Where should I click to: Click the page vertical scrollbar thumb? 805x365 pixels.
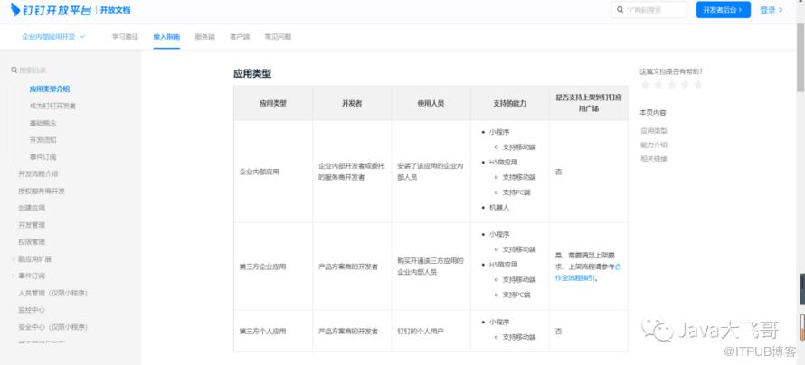pyautogui.click(x=800, y=56)
